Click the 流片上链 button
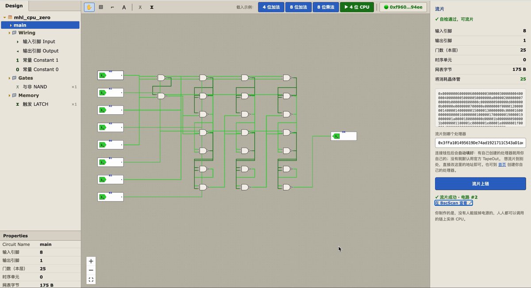The width and height of the screenshot is (531, 288). [x=481, y=184]
